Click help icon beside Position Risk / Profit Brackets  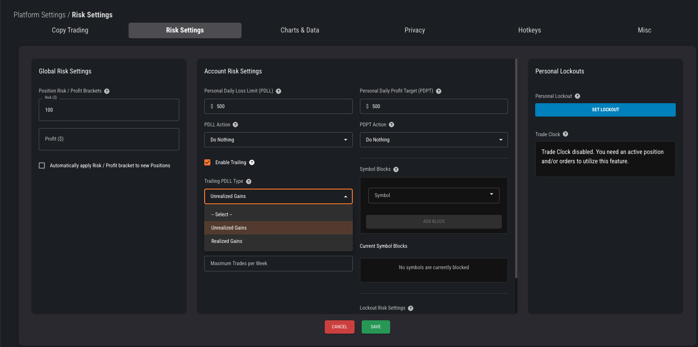pos(107,91)
